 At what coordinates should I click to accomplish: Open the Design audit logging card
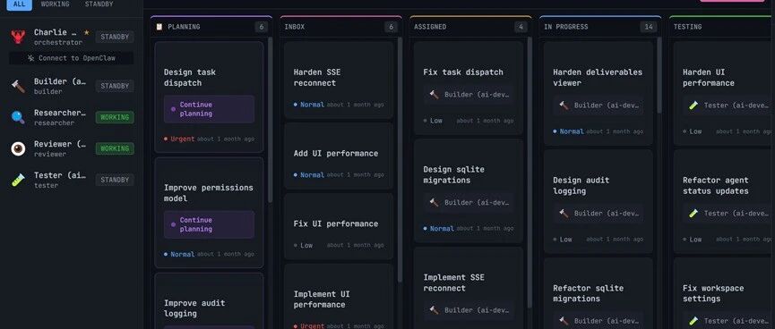(598, 202)
